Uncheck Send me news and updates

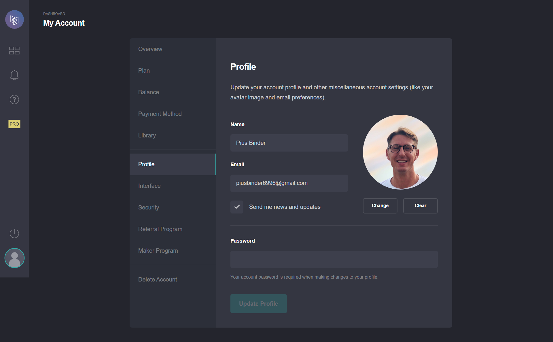coord(237,207)
